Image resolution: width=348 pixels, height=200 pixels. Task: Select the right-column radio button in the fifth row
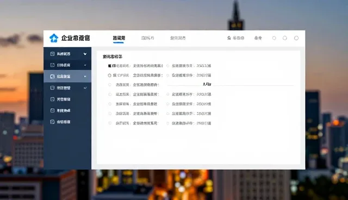click(x=168, y=104)
